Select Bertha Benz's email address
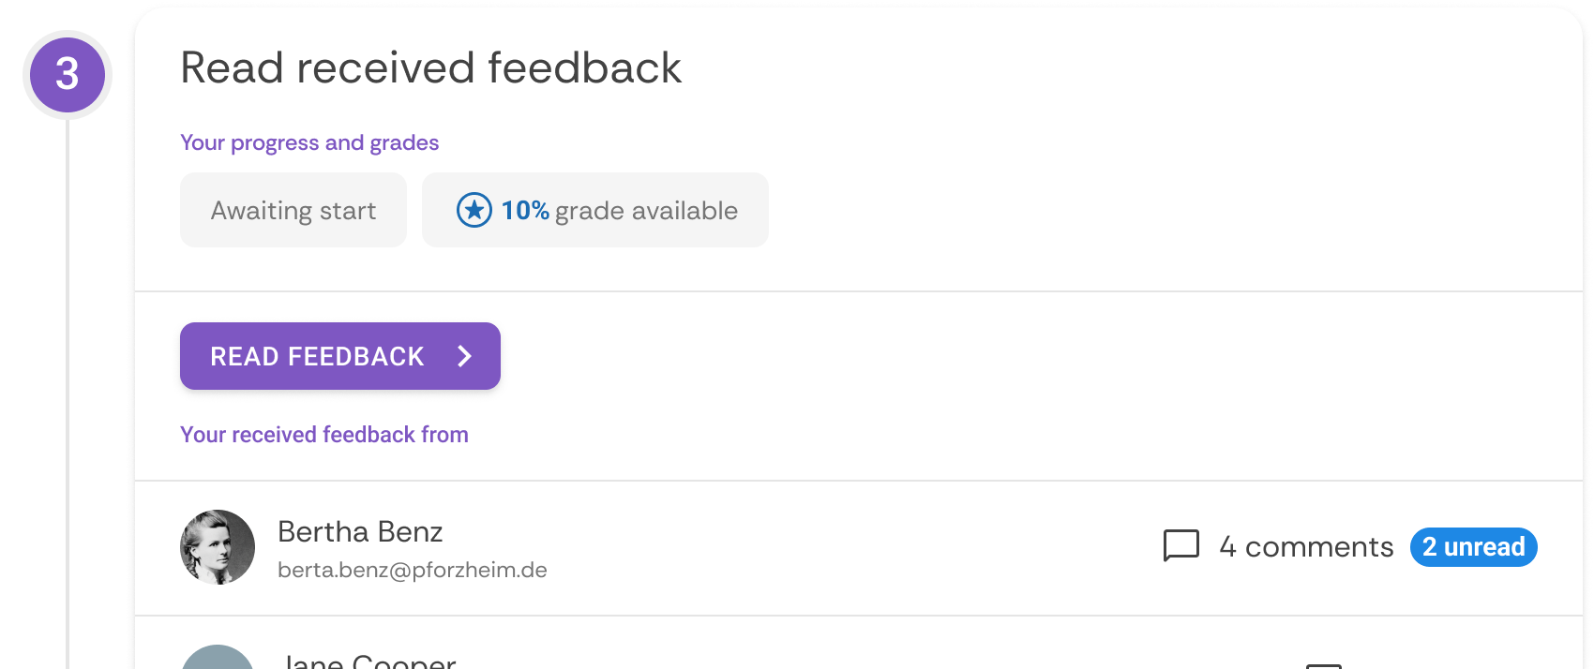The height and width of the screenshot is (669, 1594). (x=412, y=569)
